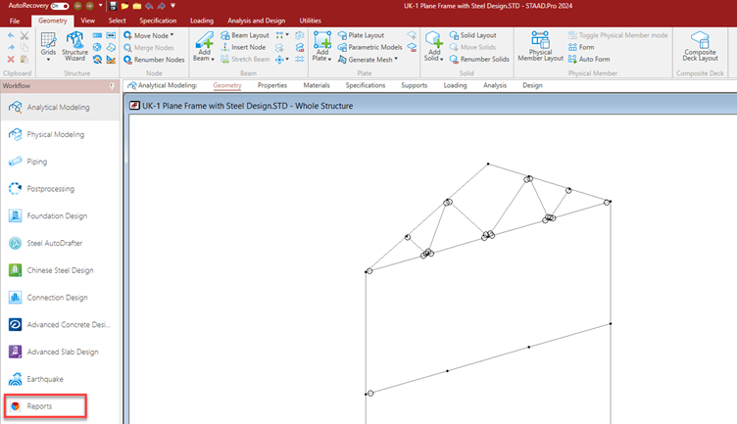737x424 pixels.
Task: Click Auto Form
Action: click(x=589, y=59)
